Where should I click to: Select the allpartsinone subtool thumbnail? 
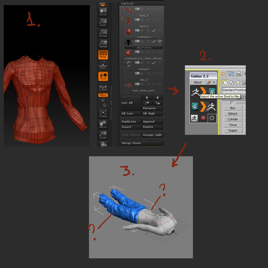point(128,43)
